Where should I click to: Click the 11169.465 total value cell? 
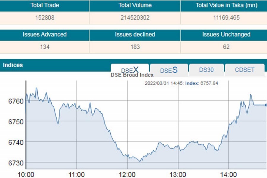(226, 18)
